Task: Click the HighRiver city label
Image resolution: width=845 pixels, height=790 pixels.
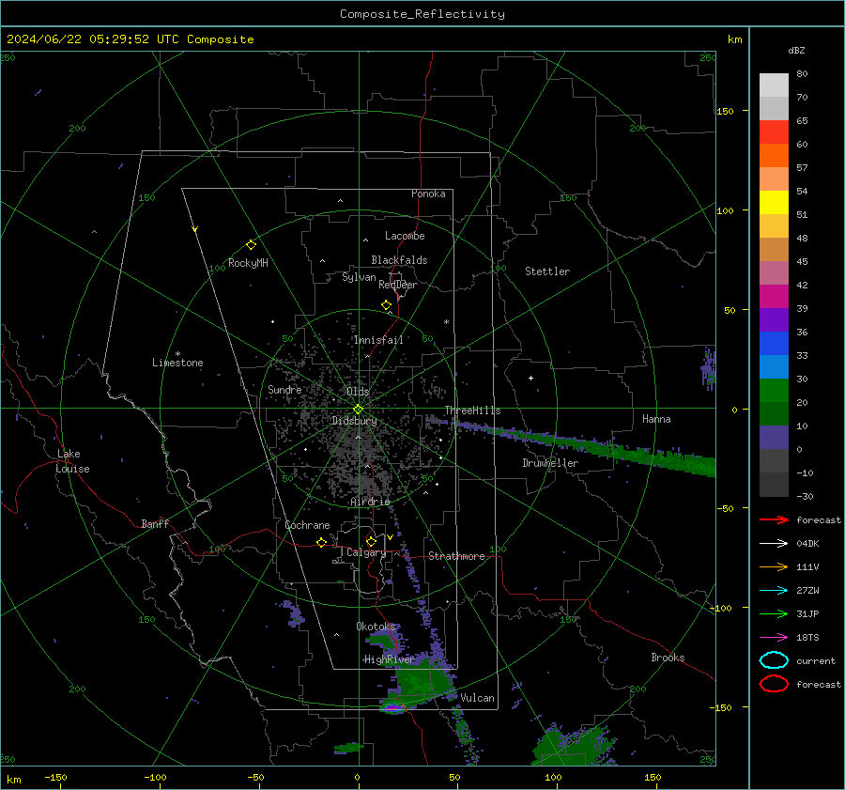Action: (389, 659)
